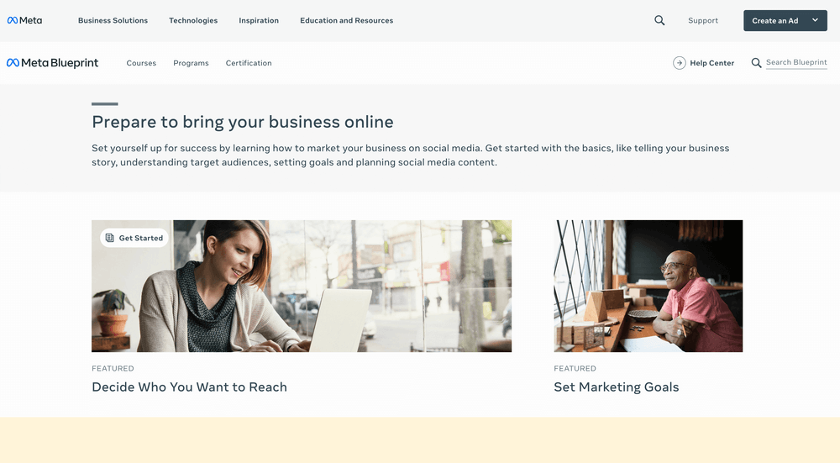Click the Blueprint search magnifier icon

[x=756, y=63]
